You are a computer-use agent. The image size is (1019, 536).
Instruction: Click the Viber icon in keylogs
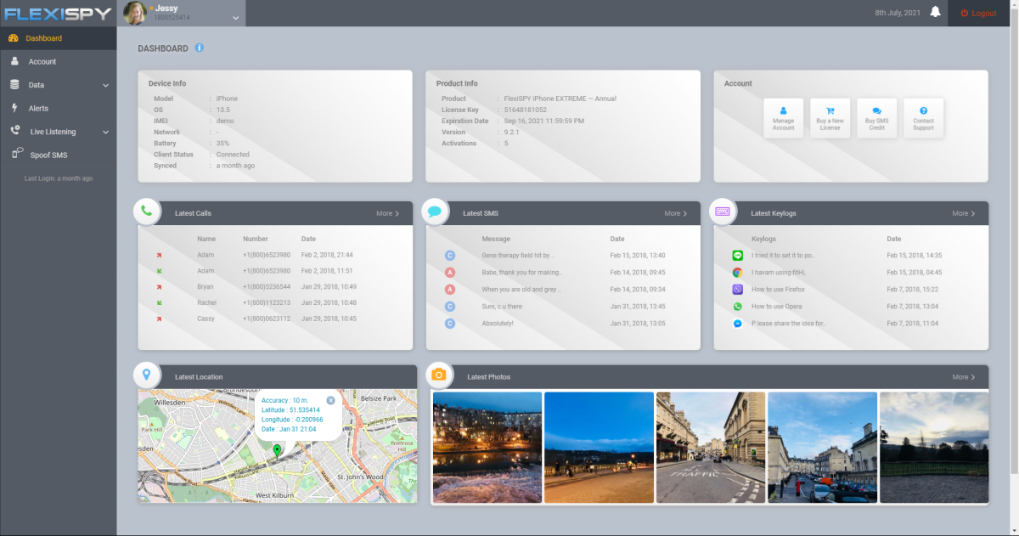(737, 290)
